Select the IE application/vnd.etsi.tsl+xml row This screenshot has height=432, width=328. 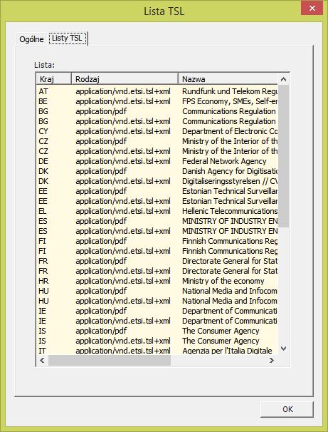tap(157, 321)
